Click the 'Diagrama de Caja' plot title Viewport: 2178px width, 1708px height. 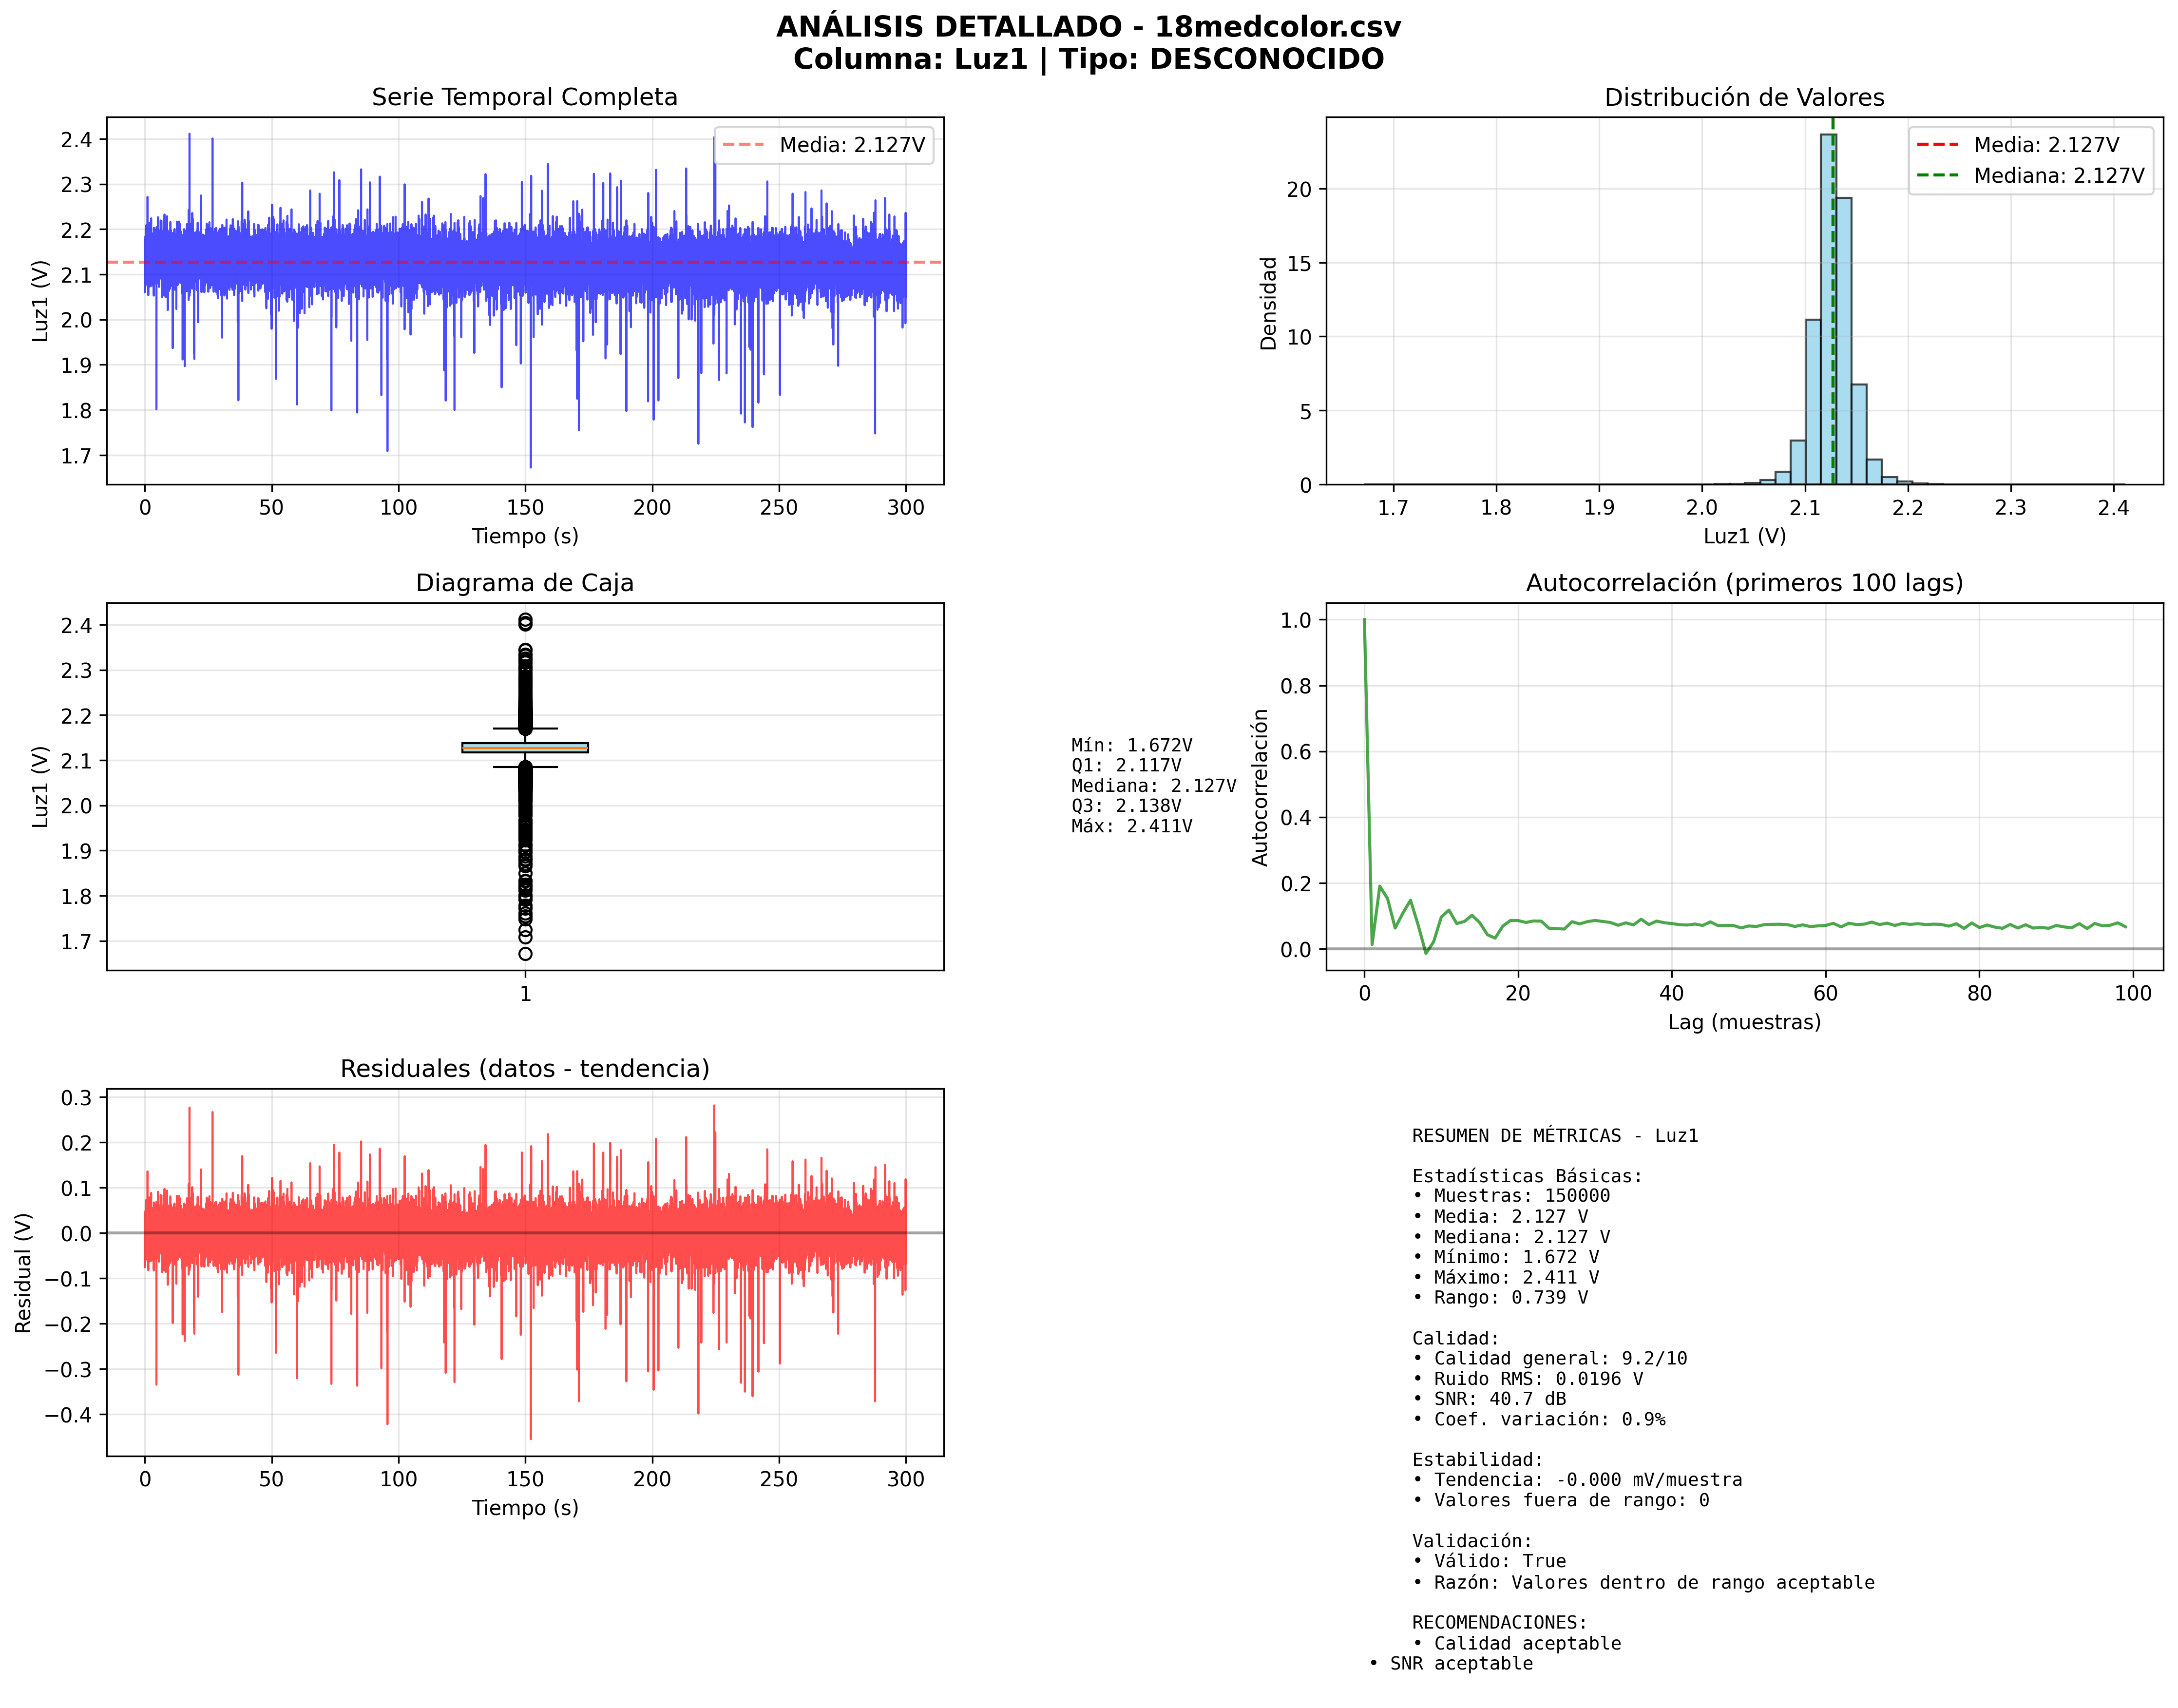click(524, 583)
